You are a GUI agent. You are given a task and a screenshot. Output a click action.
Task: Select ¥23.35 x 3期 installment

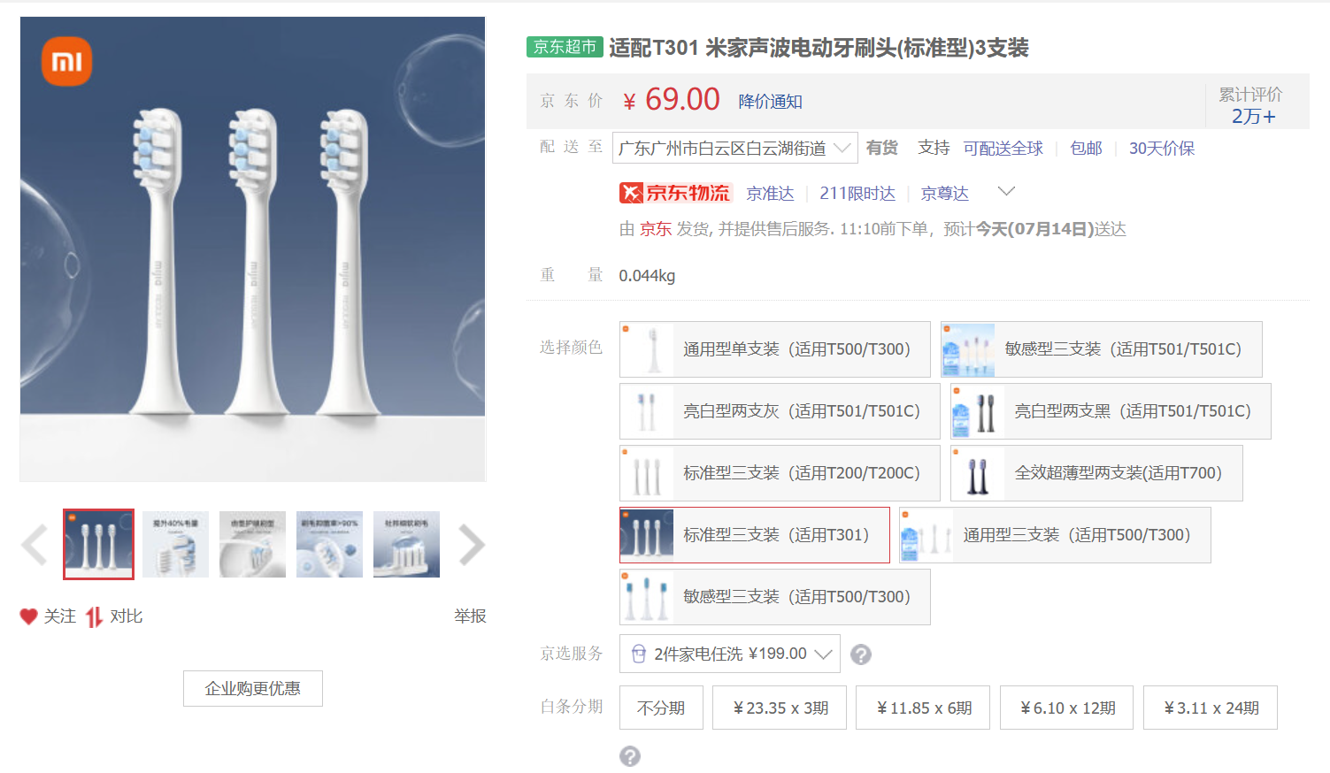click(x=780, y=708)
